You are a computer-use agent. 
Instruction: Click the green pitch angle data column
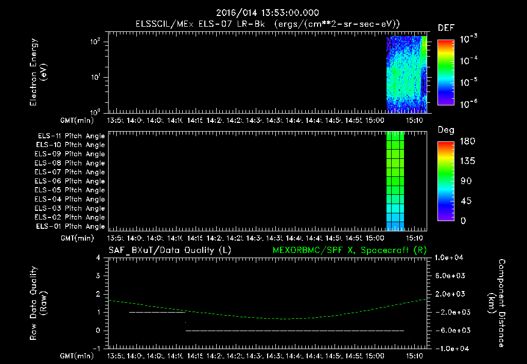(x=395, y=181)
